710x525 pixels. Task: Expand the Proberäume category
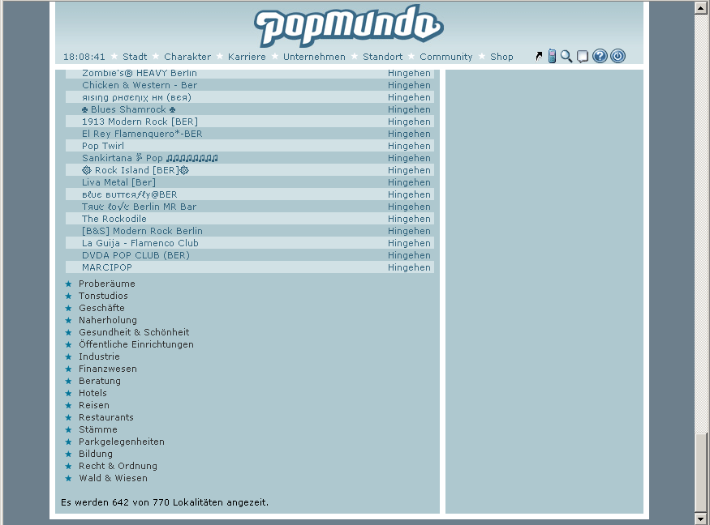point(107,284)
